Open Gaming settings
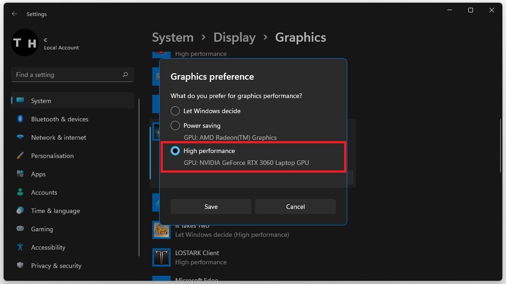The height and width of the screenshot is (284, 506). [72, 229]
